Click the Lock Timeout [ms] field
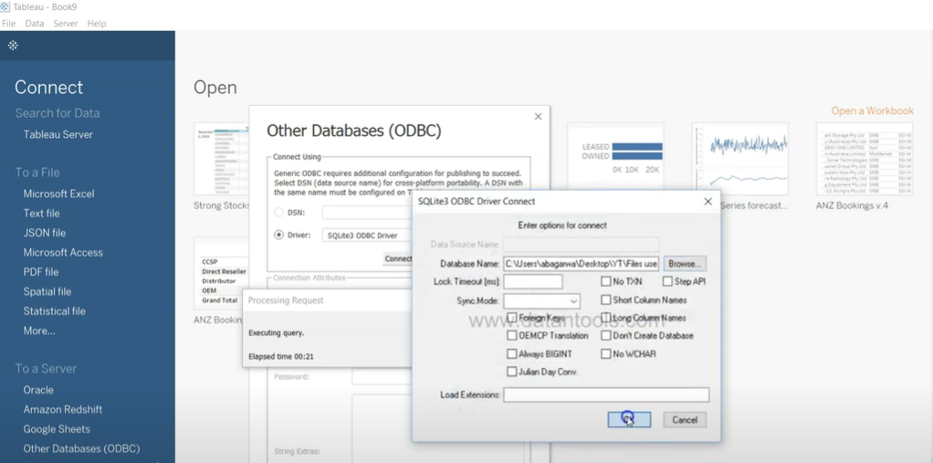This screenshot has height=463, width=933. click(532, 281)
